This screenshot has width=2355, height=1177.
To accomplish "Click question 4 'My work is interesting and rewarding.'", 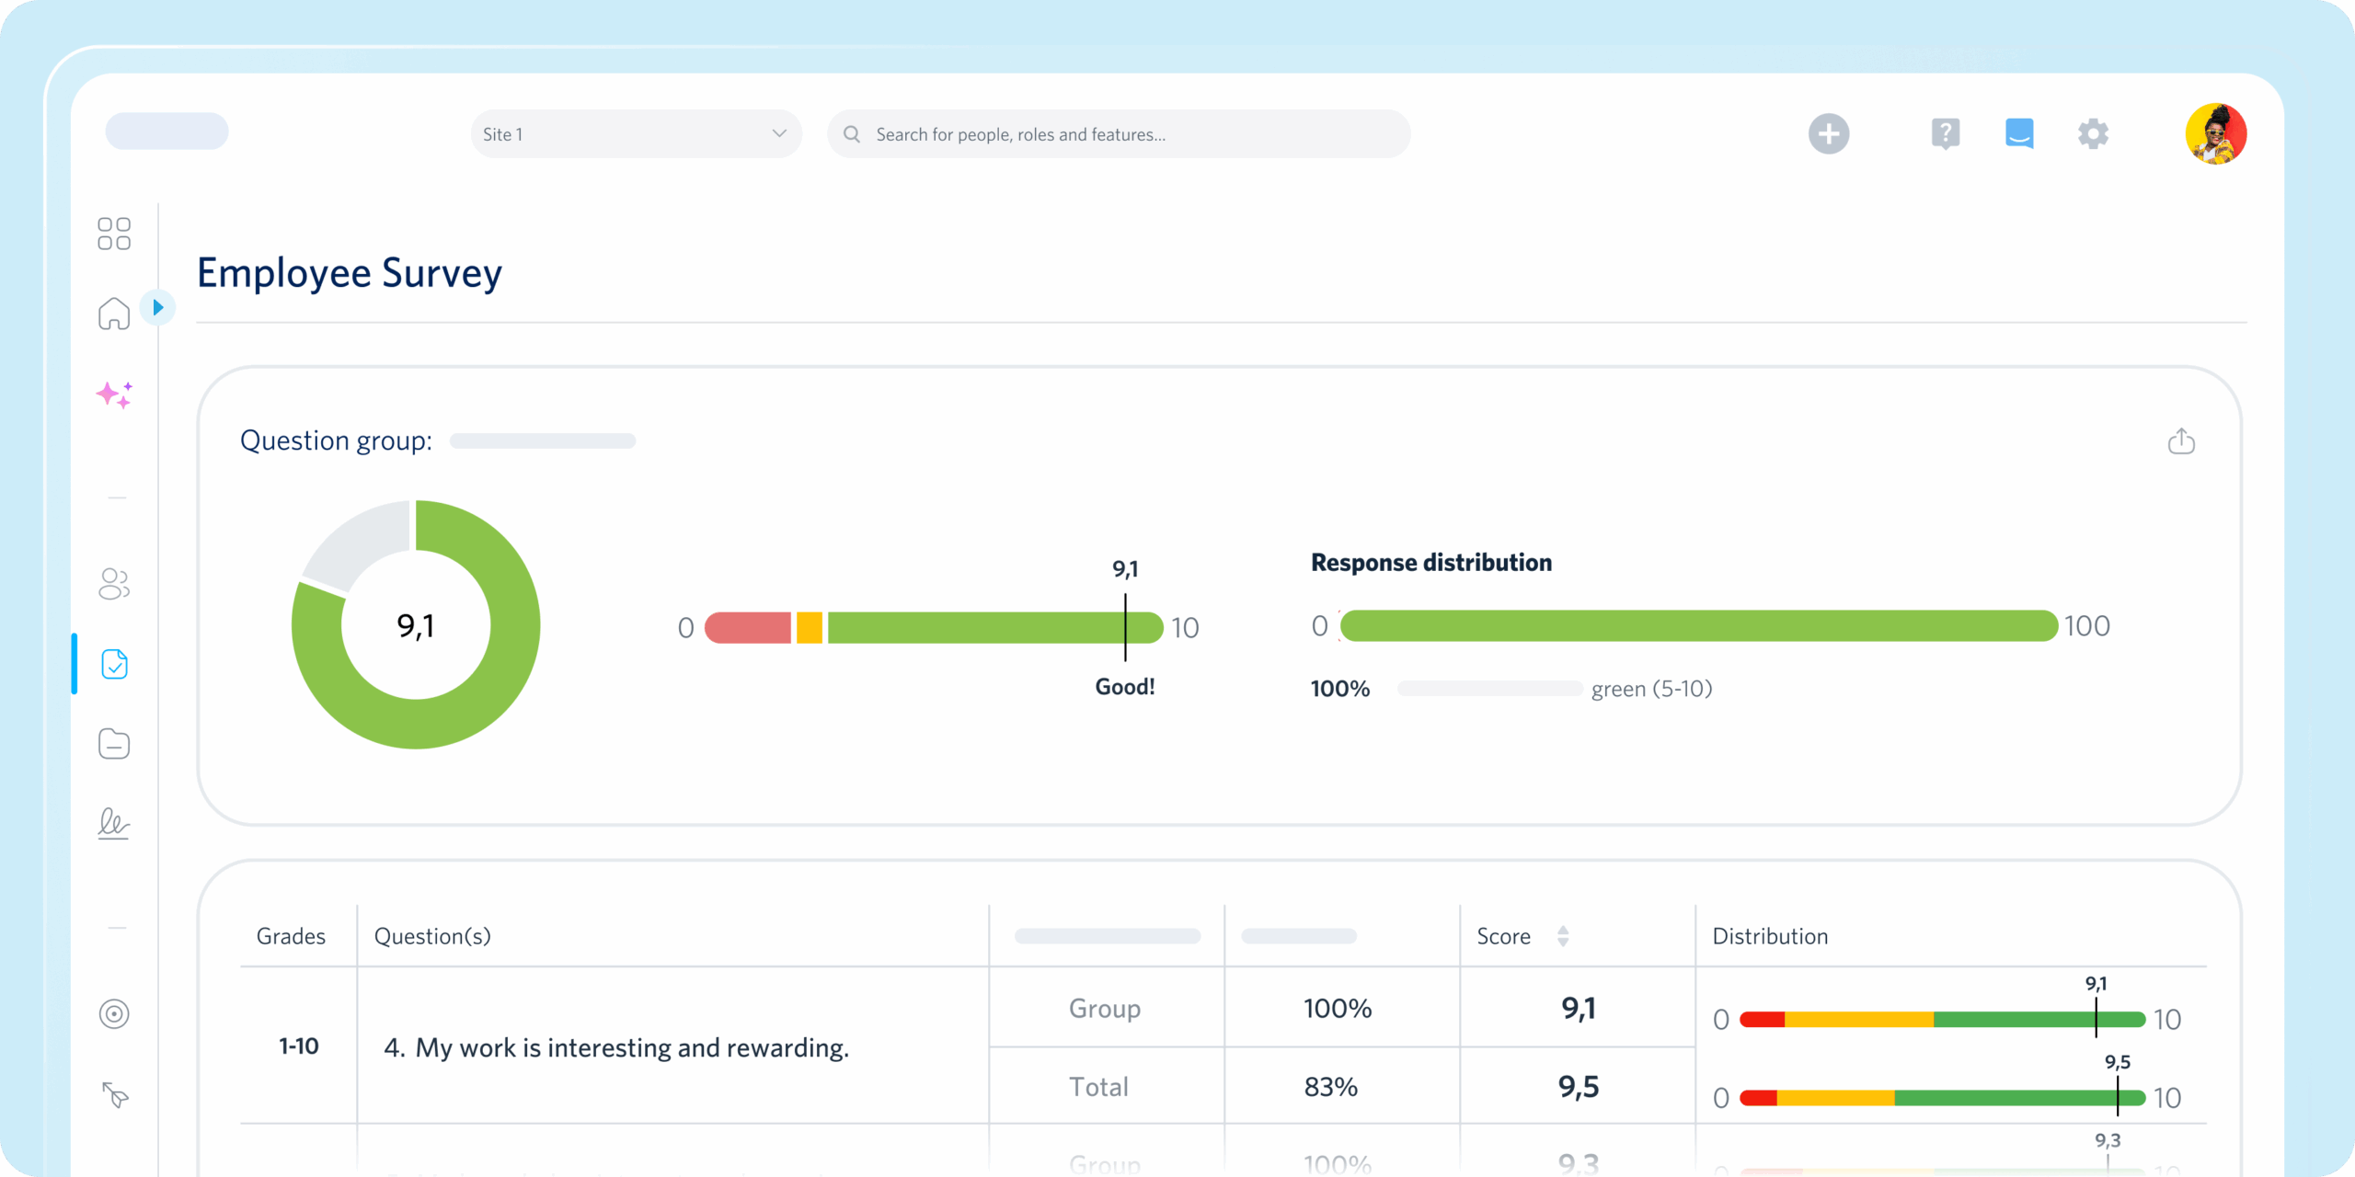I will click(x=616, y=1047).
